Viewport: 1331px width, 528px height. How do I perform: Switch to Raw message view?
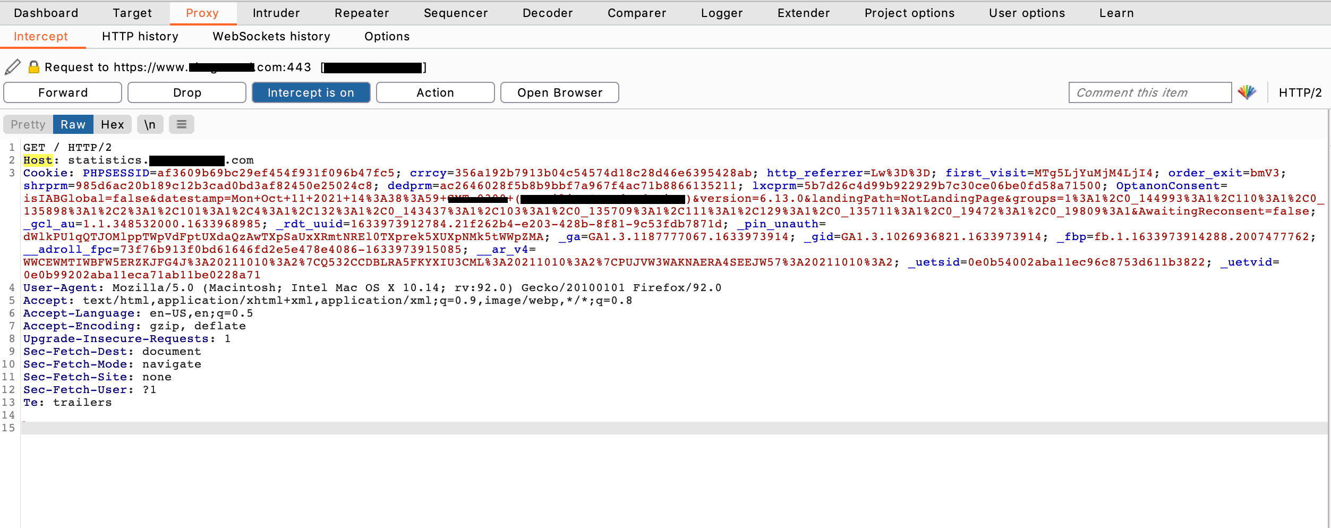click(73, 124)
